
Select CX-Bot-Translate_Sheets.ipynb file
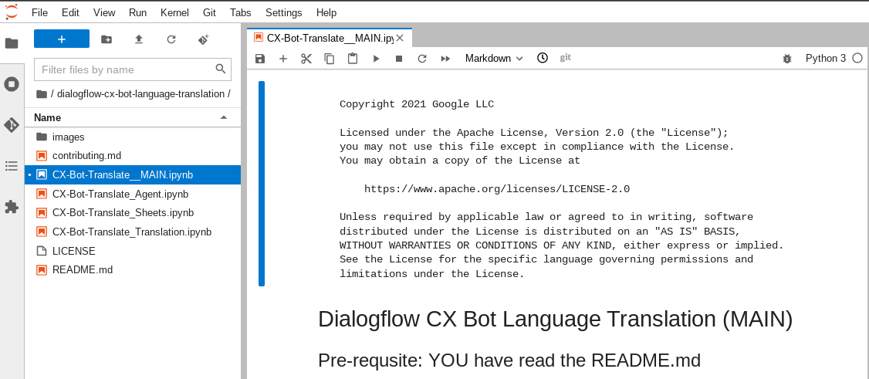click(x=133, y=213)
